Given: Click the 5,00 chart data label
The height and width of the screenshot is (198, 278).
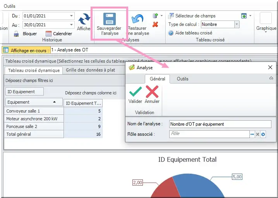Looking at the screenshot, I should pyautogui.click(x=237, y=177).
